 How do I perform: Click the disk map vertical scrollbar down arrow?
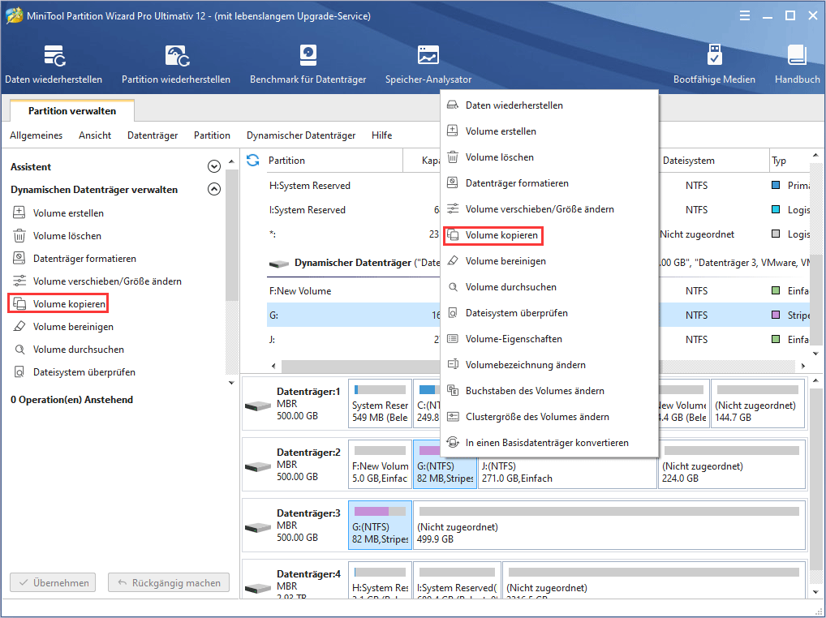pyautogui.click(x=815, y=593)
